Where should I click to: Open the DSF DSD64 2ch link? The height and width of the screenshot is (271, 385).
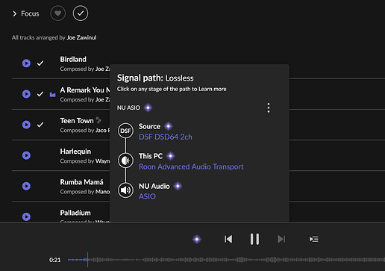(x=166, y=137)
